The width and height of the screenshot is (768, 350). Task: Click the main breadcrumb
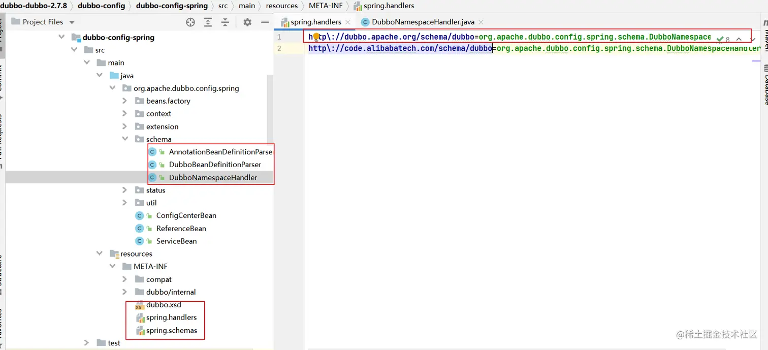247,6
